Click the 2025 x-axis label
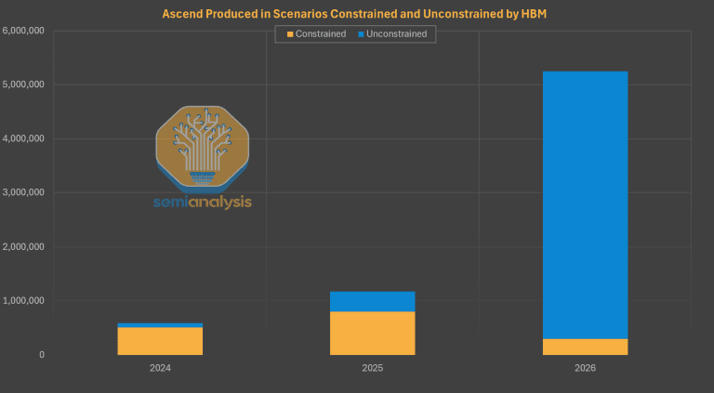714x393 pixels. [x=373, y=368]
